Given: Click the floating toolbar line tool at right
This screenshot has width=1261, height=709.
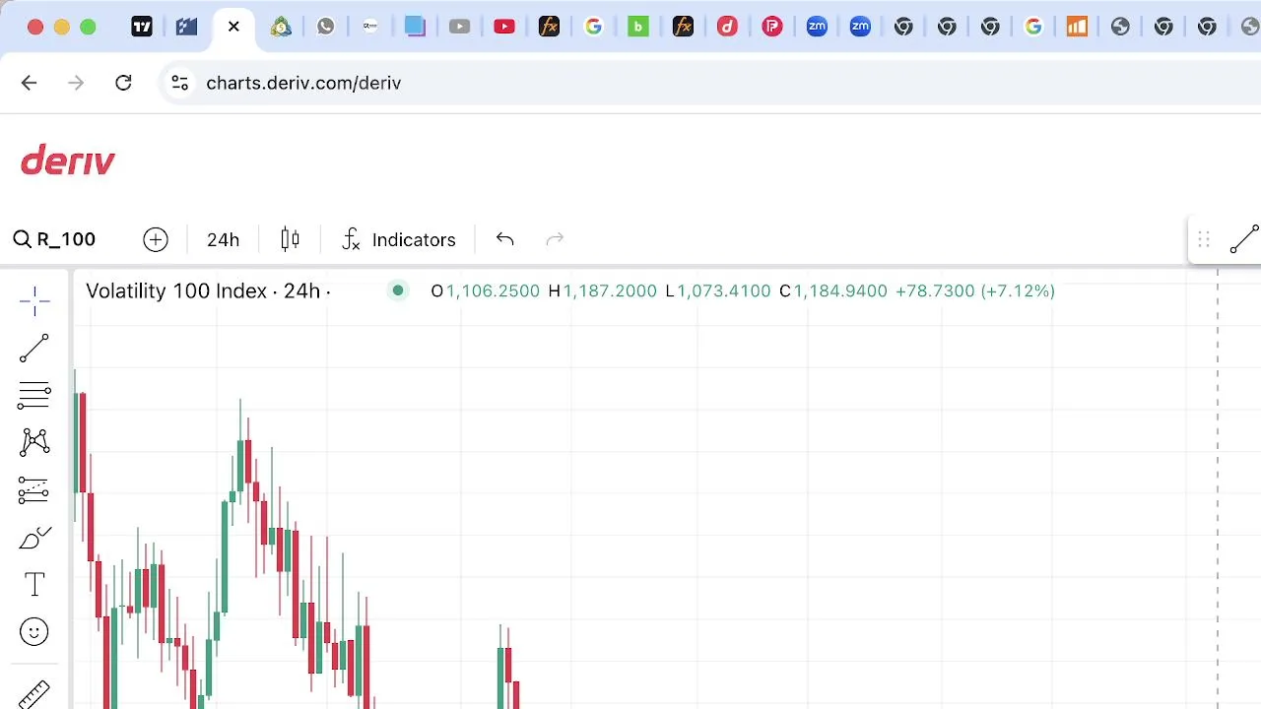Looking at the screenshot, I should click(1244, 239).
